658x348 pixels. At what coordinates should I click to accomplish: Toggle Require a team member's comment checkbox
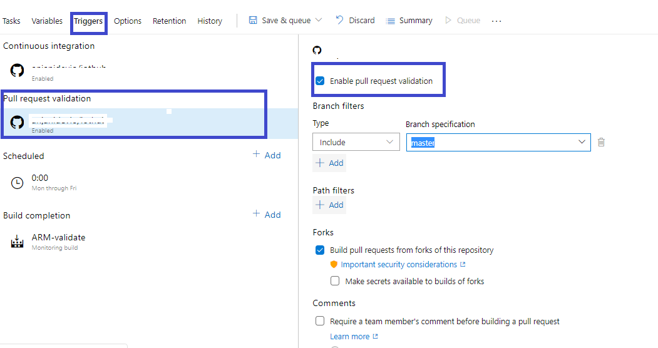[320, 321]
